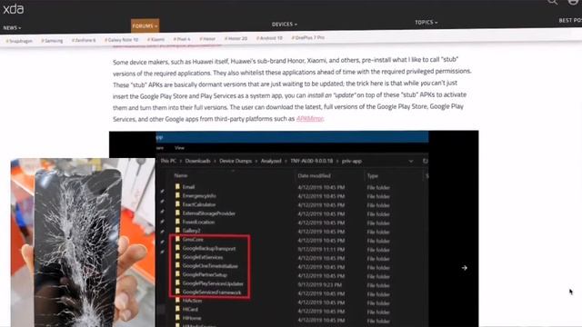Viewport: 582px width, 327px height.
Task: Open the Snapdragon tag
Action: pos(19,41)
